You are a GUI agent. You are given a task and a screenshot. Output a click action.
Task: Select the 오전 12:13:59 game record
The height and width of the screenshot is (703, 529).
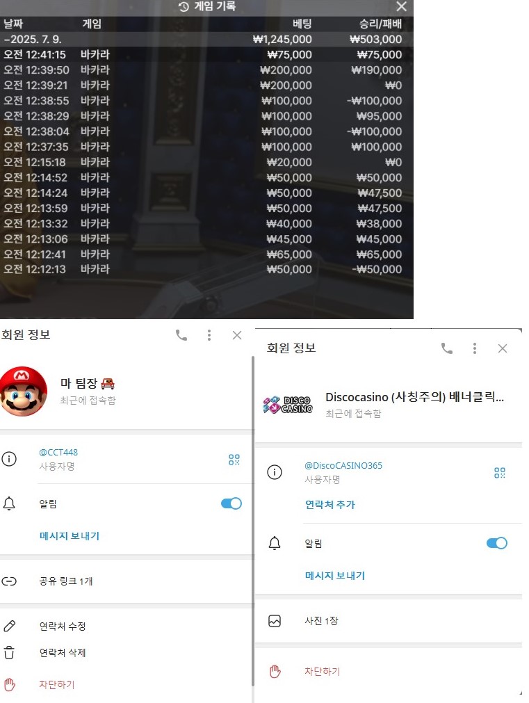206,208
